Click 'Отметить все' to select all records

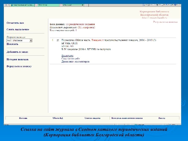click(15, 23)
